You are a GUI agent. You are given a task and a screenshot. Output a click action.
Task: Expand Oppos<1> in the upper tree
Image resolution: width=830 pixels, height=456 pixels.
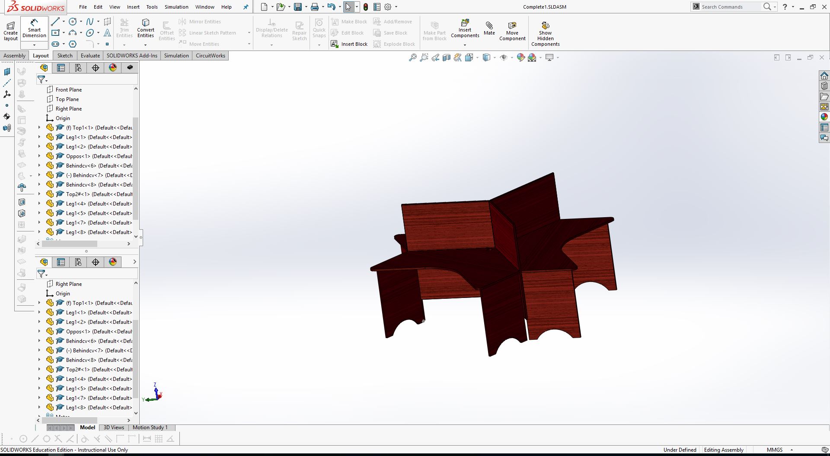coord(39,156)
